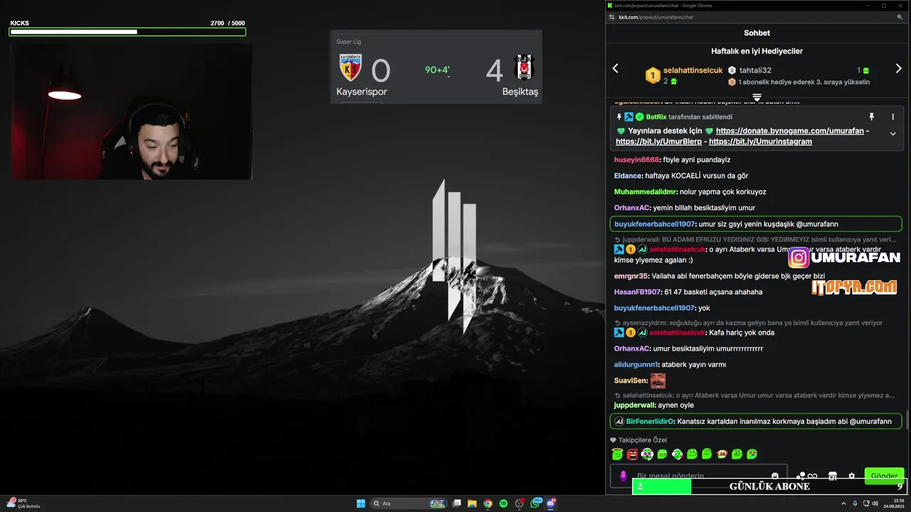Click Muhammedalidmr username in chat
The height and width of the screenshot is (512, 911).
tap(646, 192)
